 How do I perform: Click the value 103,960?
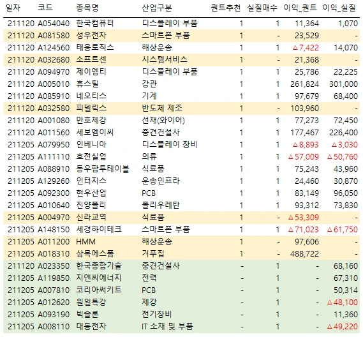point(305,108)
